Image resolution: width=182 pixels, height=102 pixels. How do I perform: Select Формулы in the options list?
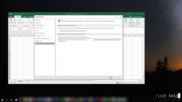click(45, 23)
